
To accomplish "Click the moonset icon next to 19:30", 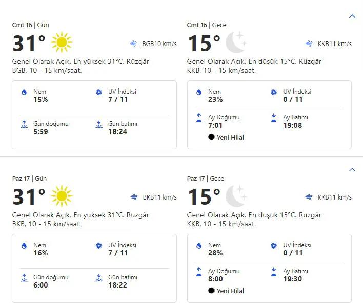I will (274, 271).
